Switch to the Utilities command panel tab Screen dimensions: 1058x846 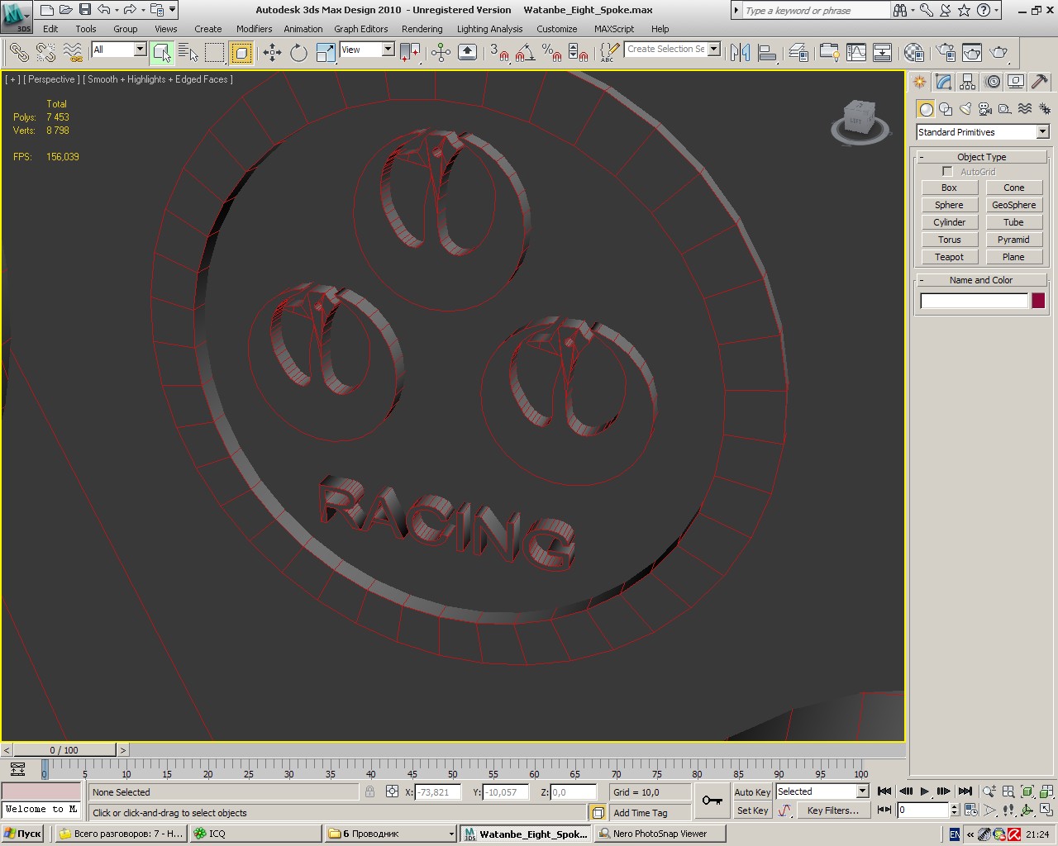1040,82
